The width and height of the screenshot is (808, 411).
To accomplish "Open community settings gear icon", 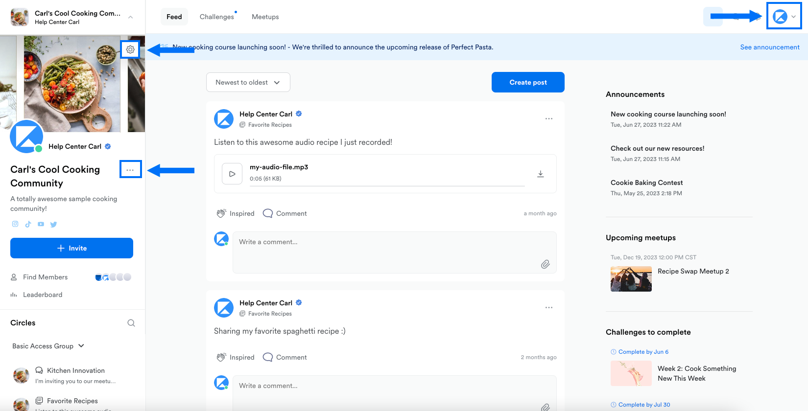I will [130, 49].
